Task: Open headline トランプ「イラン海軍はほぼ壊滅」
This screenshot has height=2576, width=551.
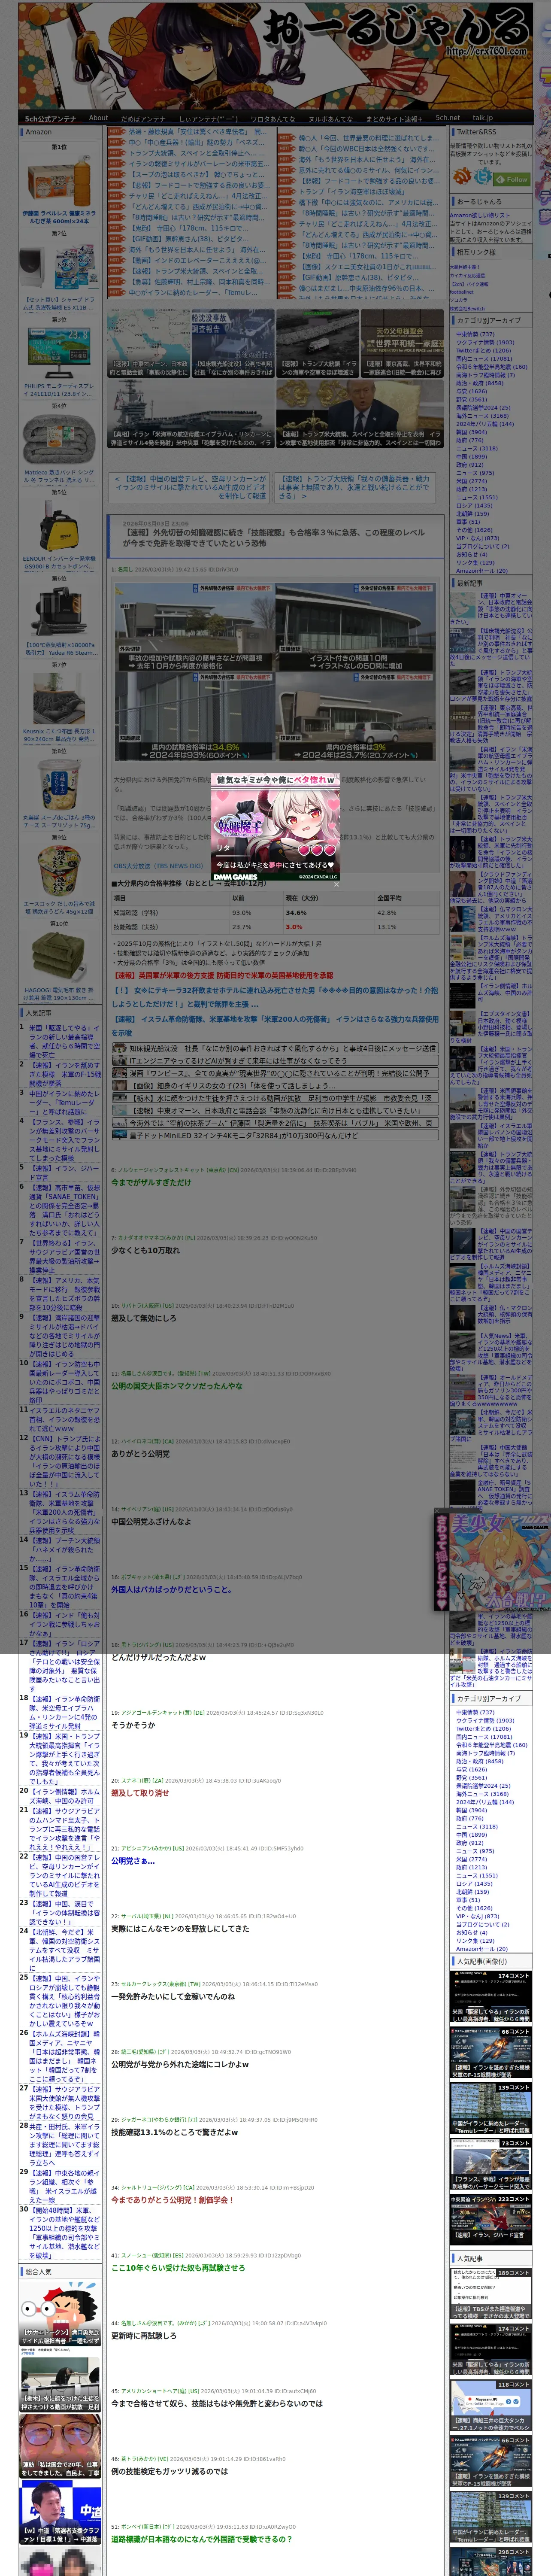Action: tap(351, 191)
